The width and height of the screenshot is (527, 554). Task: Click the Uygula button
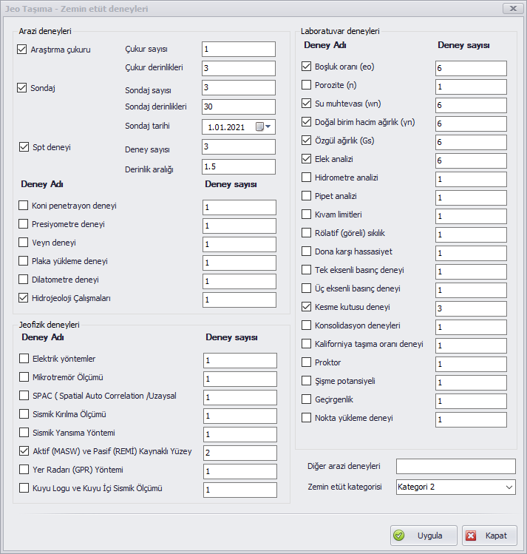pos(424,536)
